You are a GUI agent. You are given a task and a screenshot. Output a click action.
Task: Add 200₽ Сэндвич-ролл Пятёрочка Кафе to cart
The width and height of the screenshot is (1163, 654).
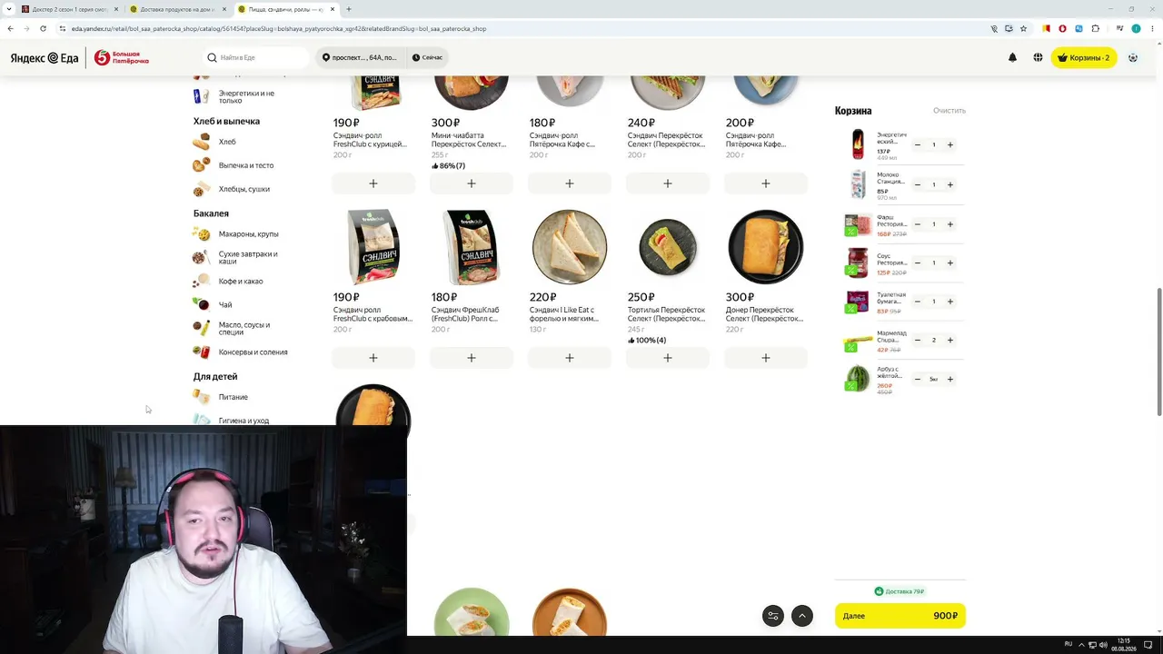point(766,183)
